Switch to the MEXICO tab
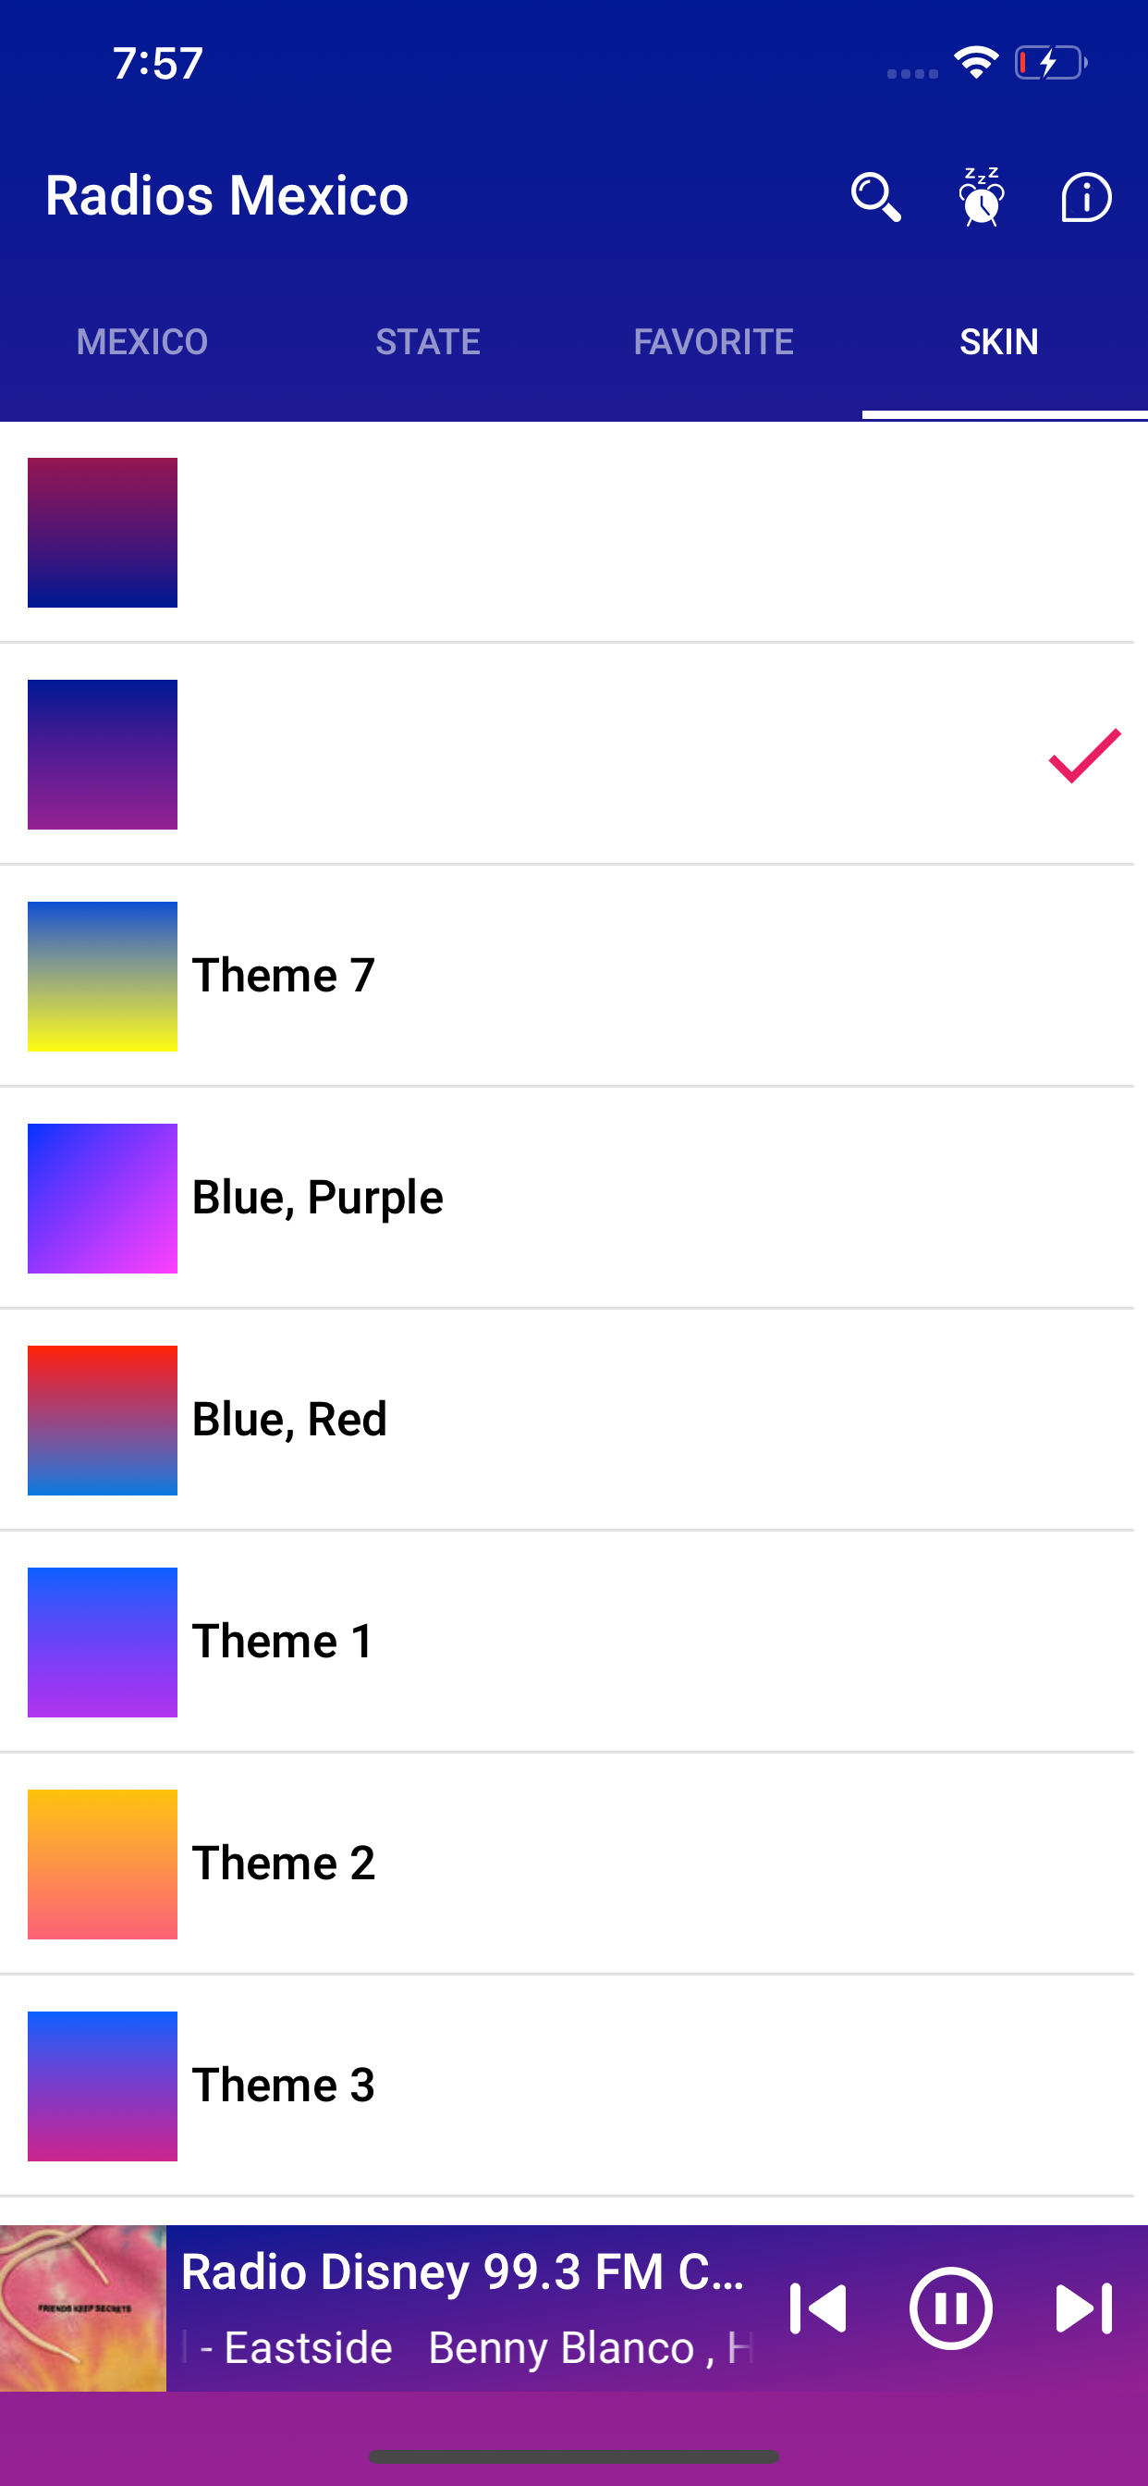The width and height of the screenshot is (1148, 2486). pyautogui.click(x=142, y=341)
